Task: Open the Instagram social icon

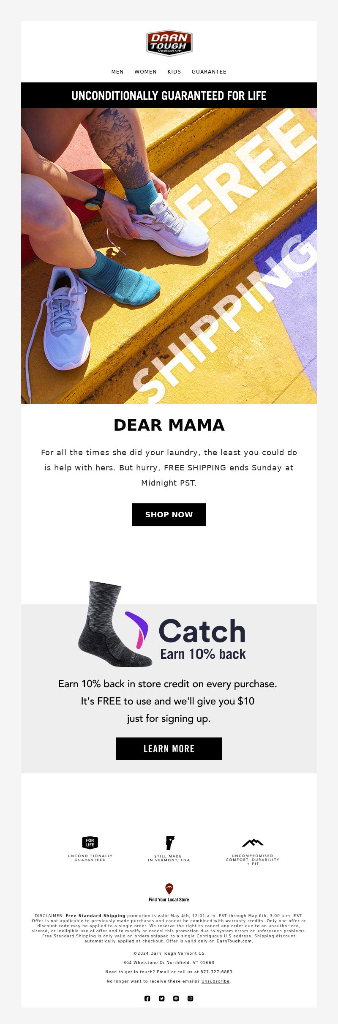Action: tap(191, 998)
